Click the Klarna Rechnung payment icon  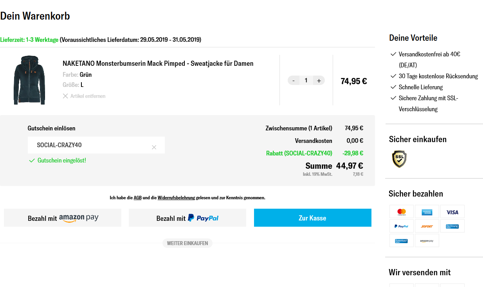point(452,226)
